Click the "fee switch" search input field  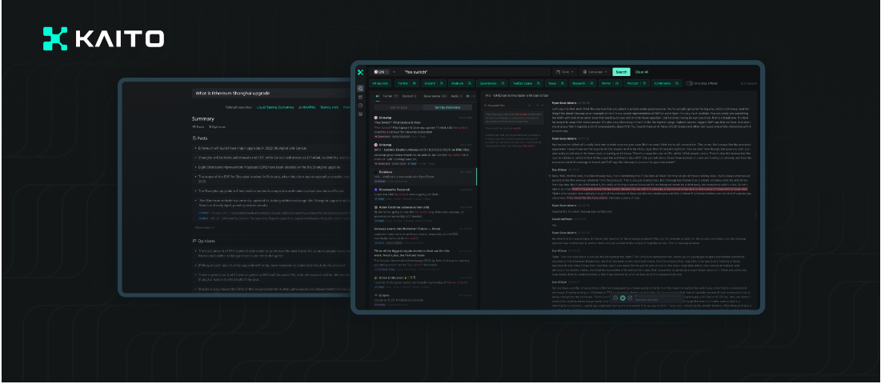[x=475, y=72]
